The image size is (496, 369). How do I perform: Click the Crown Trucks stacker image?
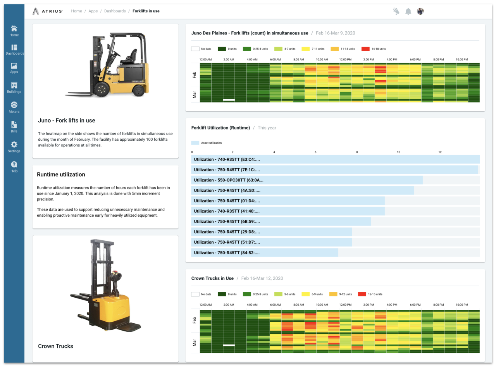105,286
